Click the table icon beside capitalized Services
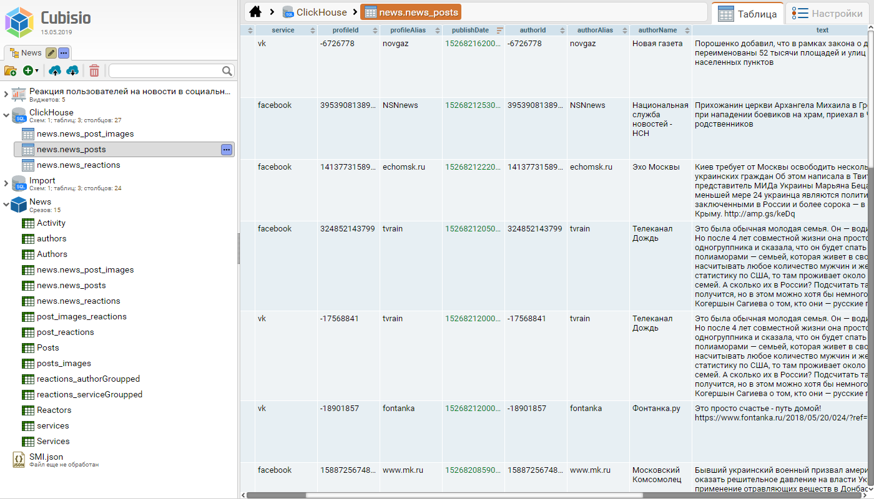Viewport: 874px width, 499px height. tap(28, 442)
